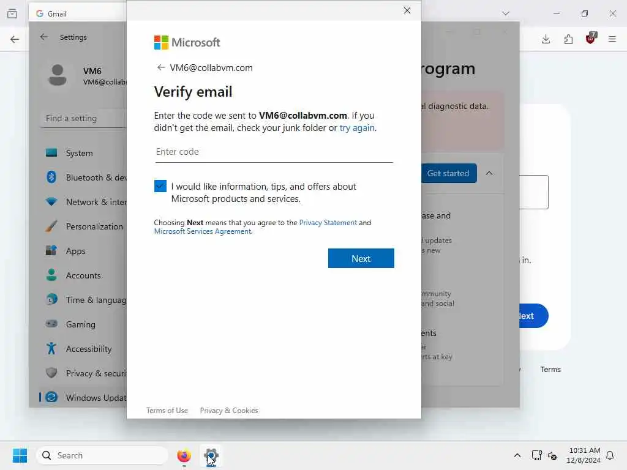Viewport: 627px width, 470px height.
Task: Click the browser back arrow
Action: click(15, 39)
